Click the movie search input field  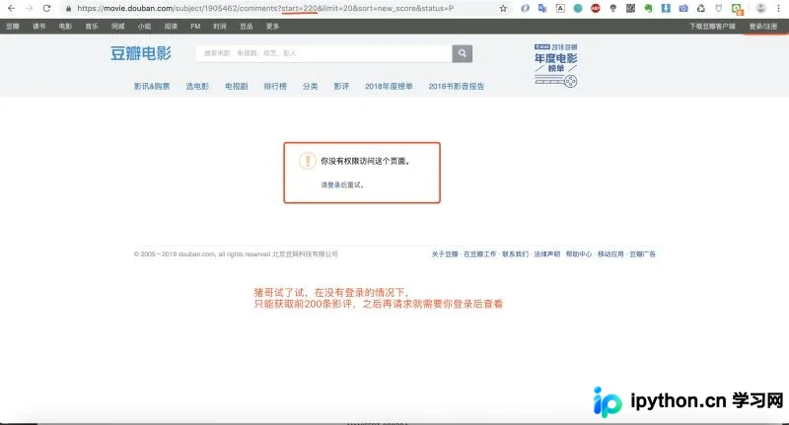click(324, 53)
